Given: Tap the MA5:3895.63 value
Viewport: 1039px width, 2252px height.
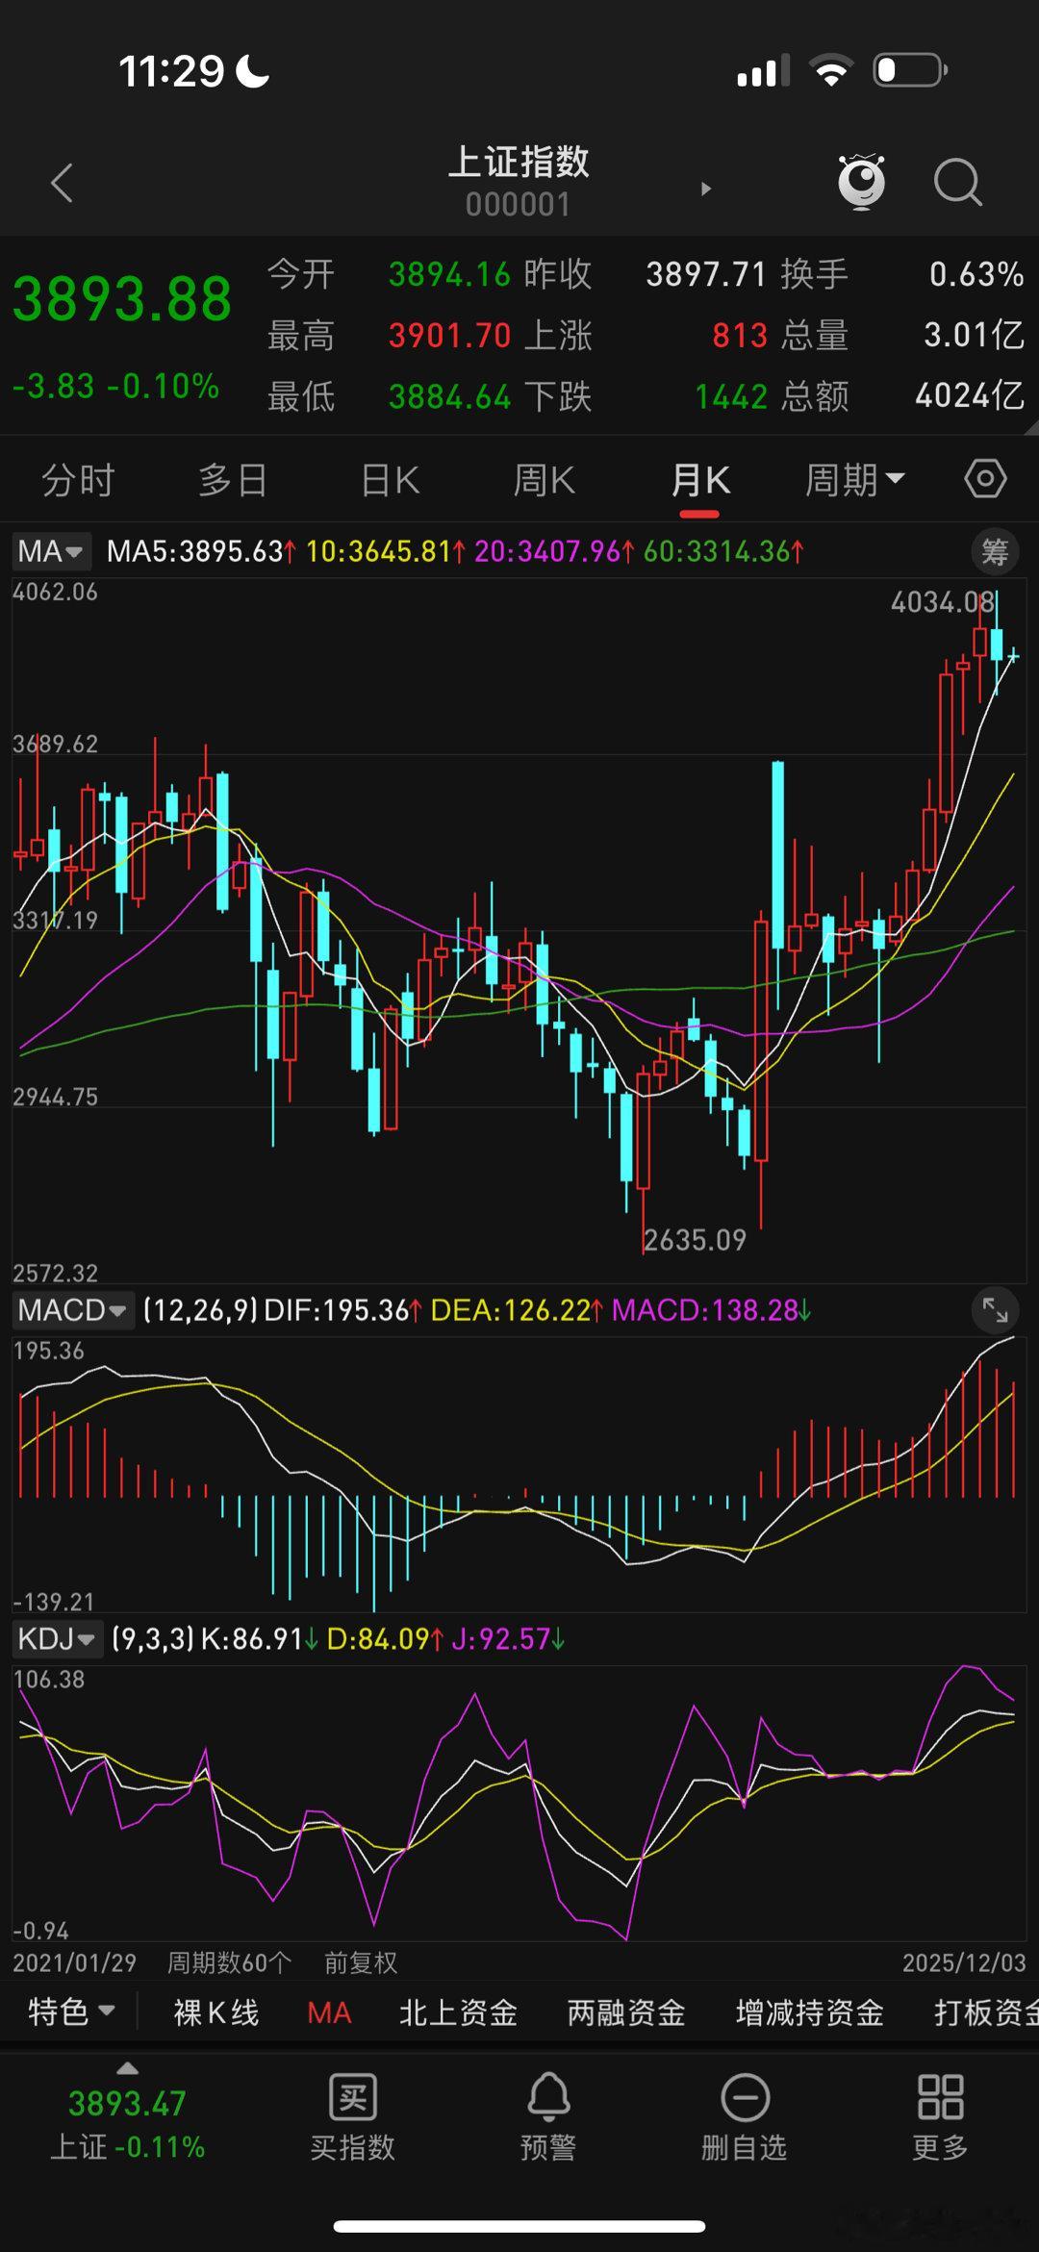Looking at the screenshot, I should pos(200,551).
